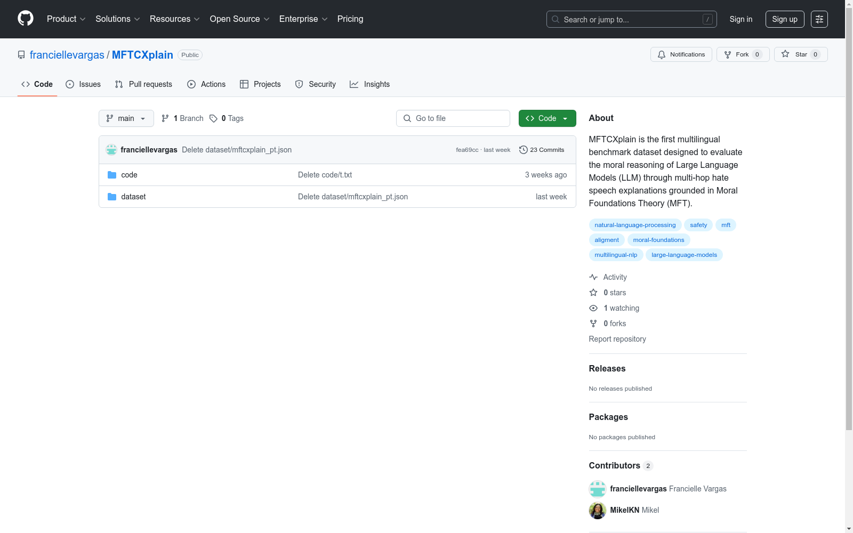
Task: Open the Contributors heading link
Action: pos(621,465)
